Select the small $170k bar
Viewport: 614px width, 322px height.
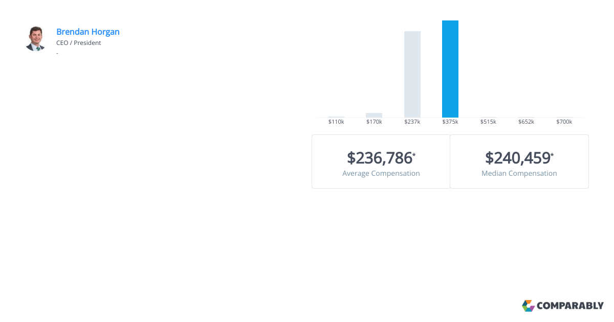click(x=374, y=115)
